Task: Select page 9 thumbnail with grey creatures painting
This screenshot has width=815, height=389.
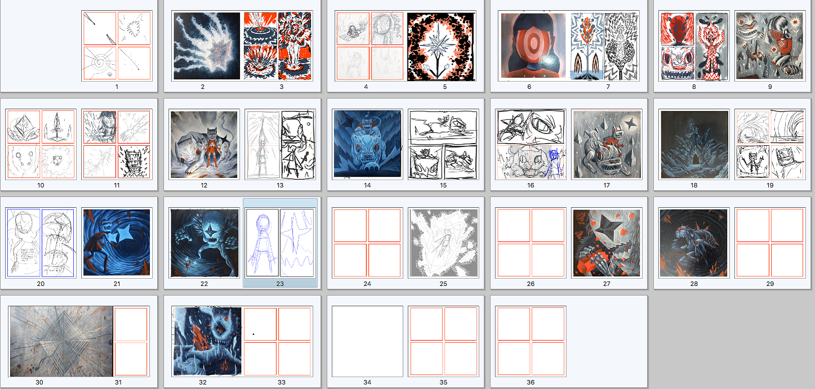Action: [769, 46]
